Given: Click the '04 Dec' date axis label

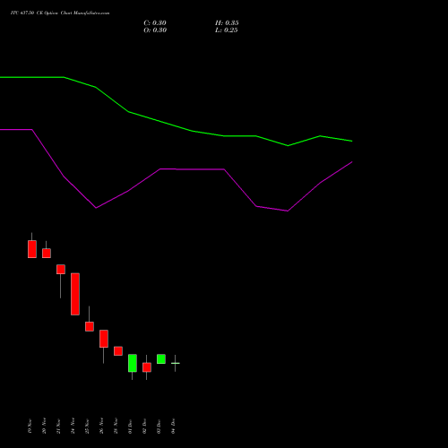Looking at the screenshot, I should 173,426.
